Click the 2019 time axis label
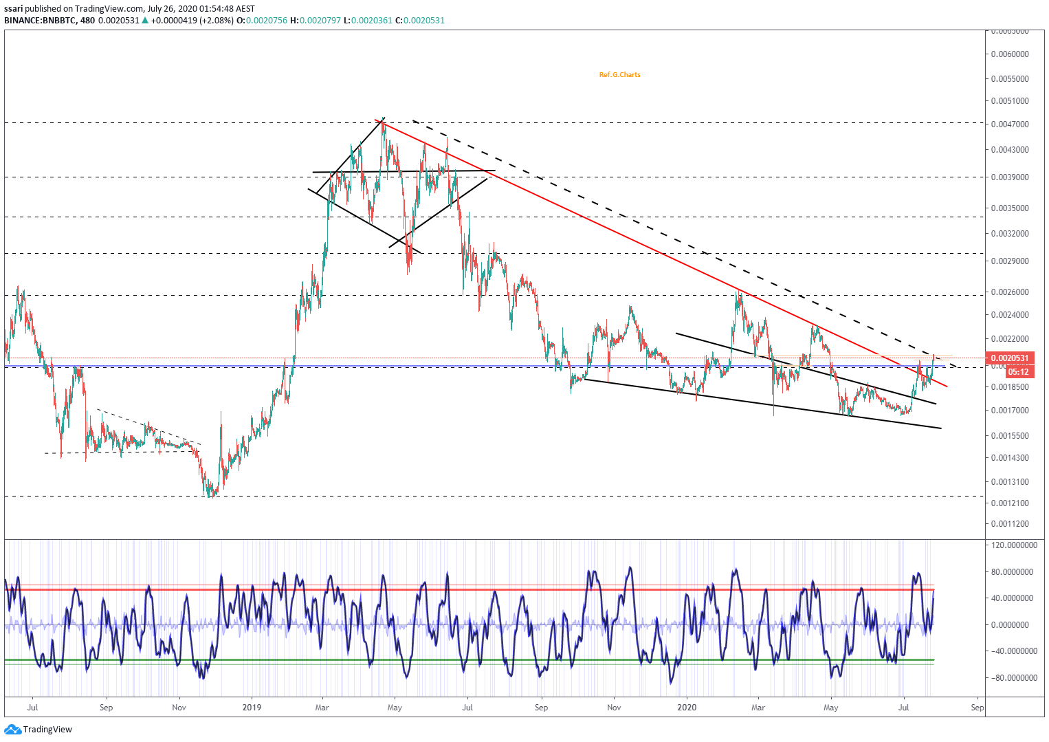This screenshot has height=742, width=1049. [x=252, y=708]
